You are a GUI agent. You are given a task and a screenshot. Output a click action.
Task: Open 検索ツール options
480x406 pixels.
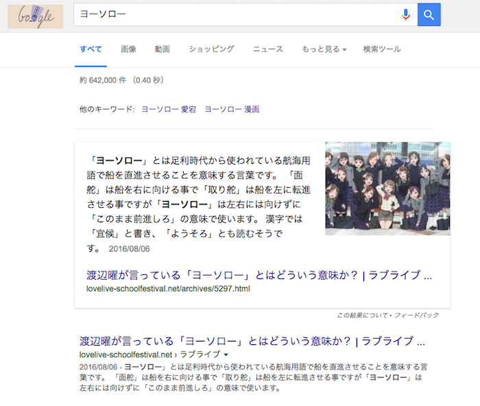[x=382, y=49]
